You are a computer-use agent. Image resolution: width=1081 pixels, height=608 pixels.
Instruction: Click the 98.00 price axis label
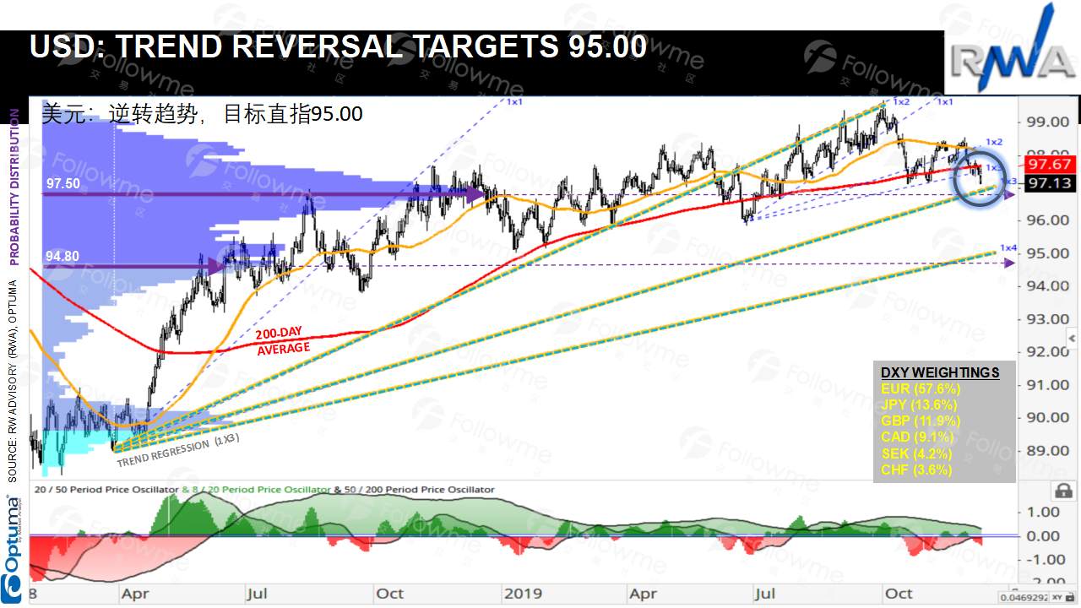click(x=1046, y=154)
